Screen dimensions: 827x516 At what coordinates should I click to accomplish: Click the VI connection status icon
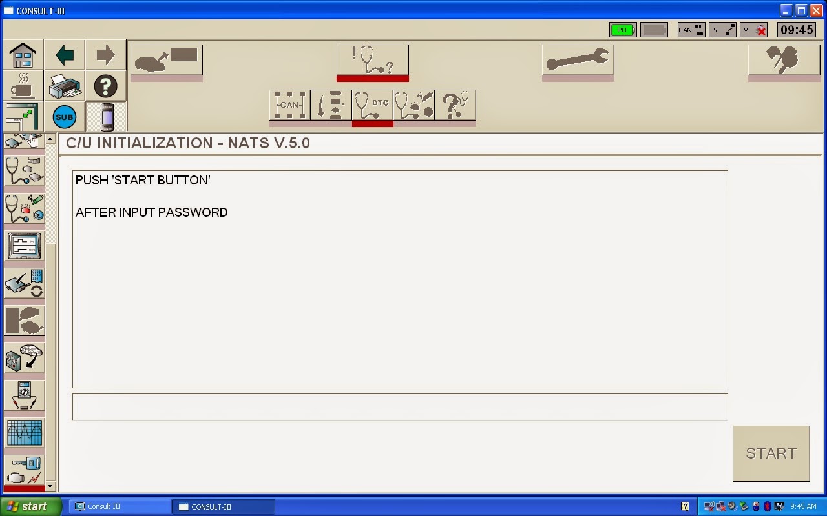pyautogui.click(x=722, y=30)
